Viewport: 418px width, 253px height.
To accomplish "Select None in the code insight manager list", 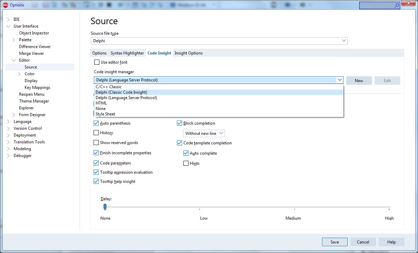I will [x=219, y=109].
